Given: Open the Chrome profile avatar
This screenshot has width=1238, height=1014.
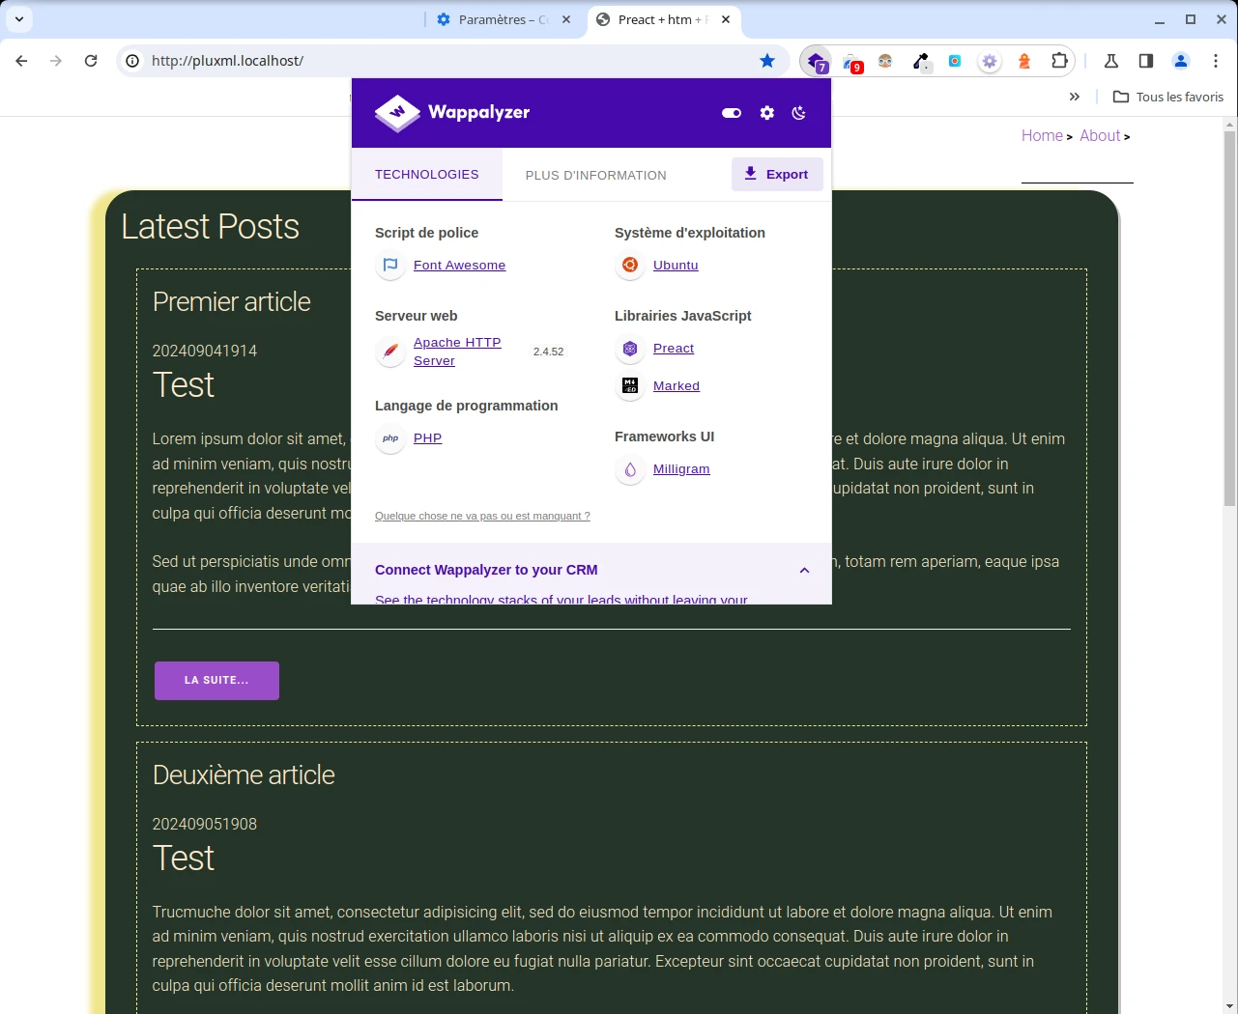Looking at the screenshot, I should coord(1181,61).
